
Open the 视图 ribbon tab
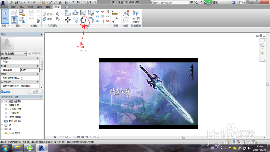tap(39, 7)
